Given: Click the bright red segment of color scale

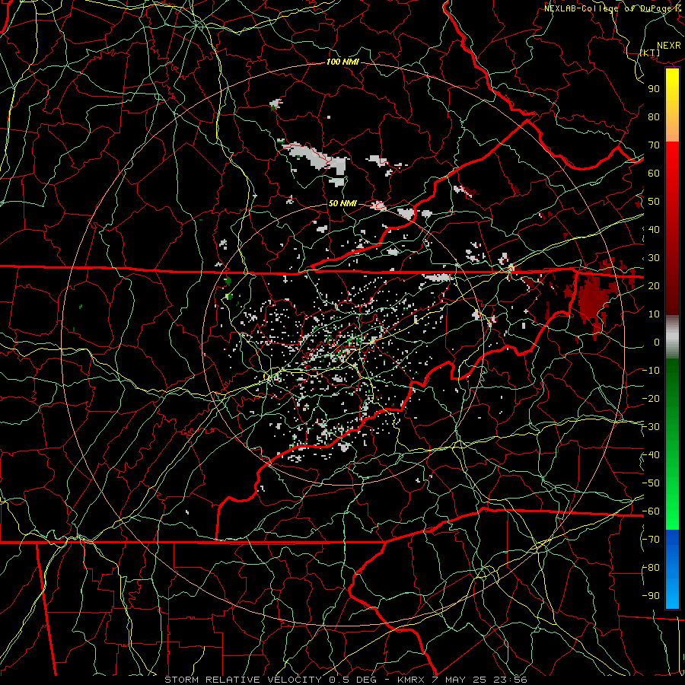Looking at the screenshot, I should [672, 160].
